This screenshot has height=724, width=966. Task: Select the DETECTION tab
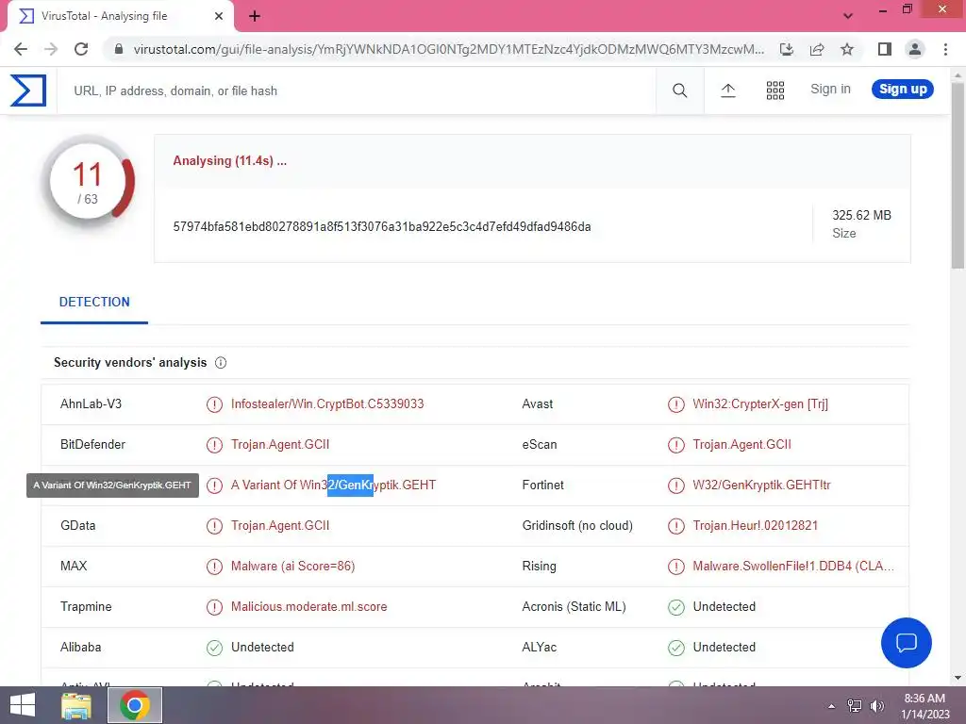pyautogui.click(x=94, y=303)
